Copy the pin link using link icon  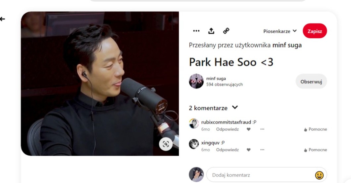pyautogui.click(x=226, y=31)
